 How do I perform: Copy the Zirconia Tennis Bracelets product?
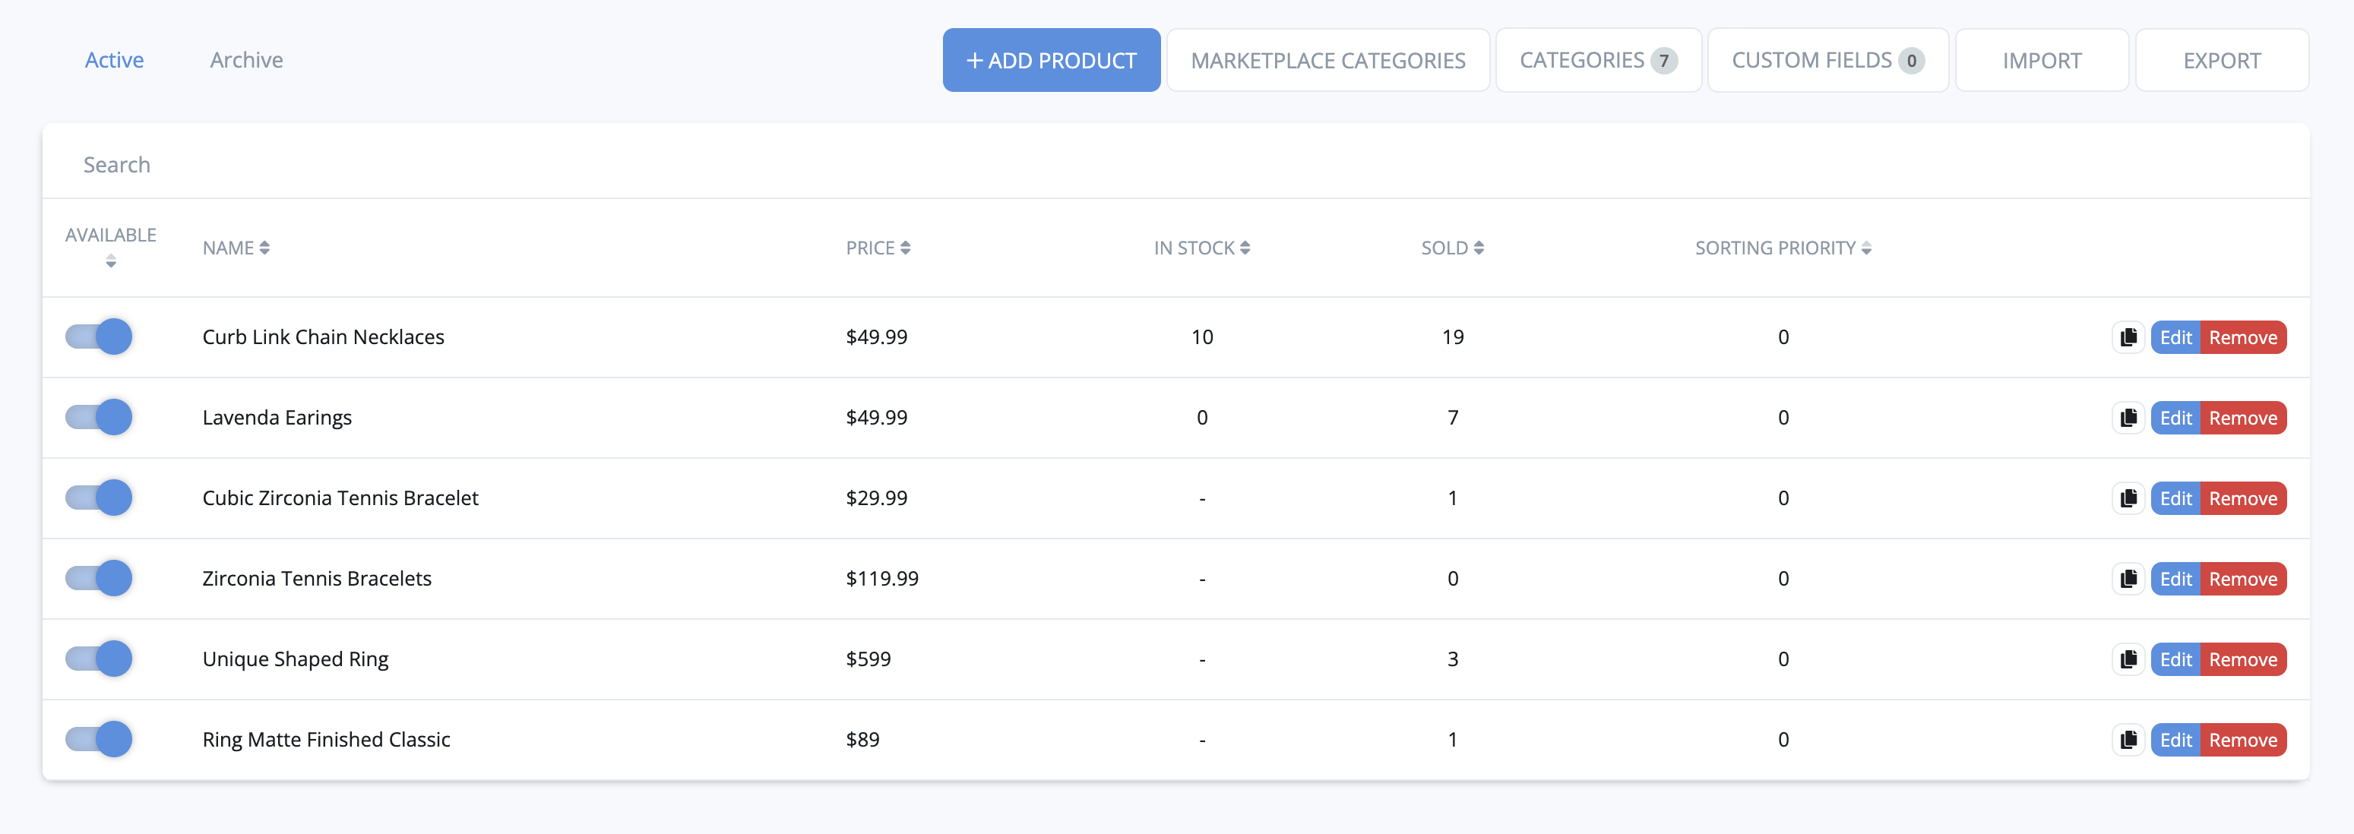[x=2128, y=578]
